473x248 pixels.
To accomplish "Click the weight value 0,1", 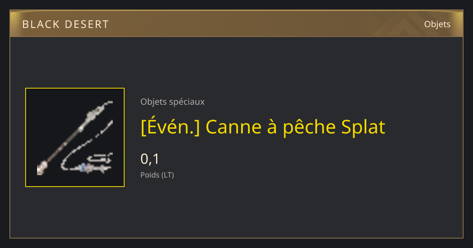I will tap(150, 159).
